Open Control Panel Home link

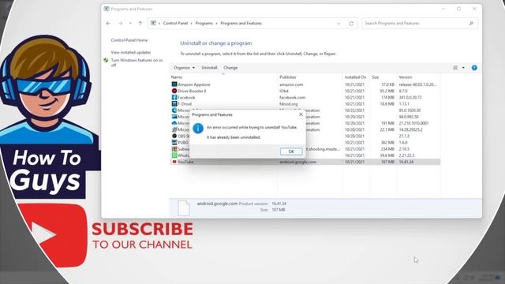click(x=129, y=40)
